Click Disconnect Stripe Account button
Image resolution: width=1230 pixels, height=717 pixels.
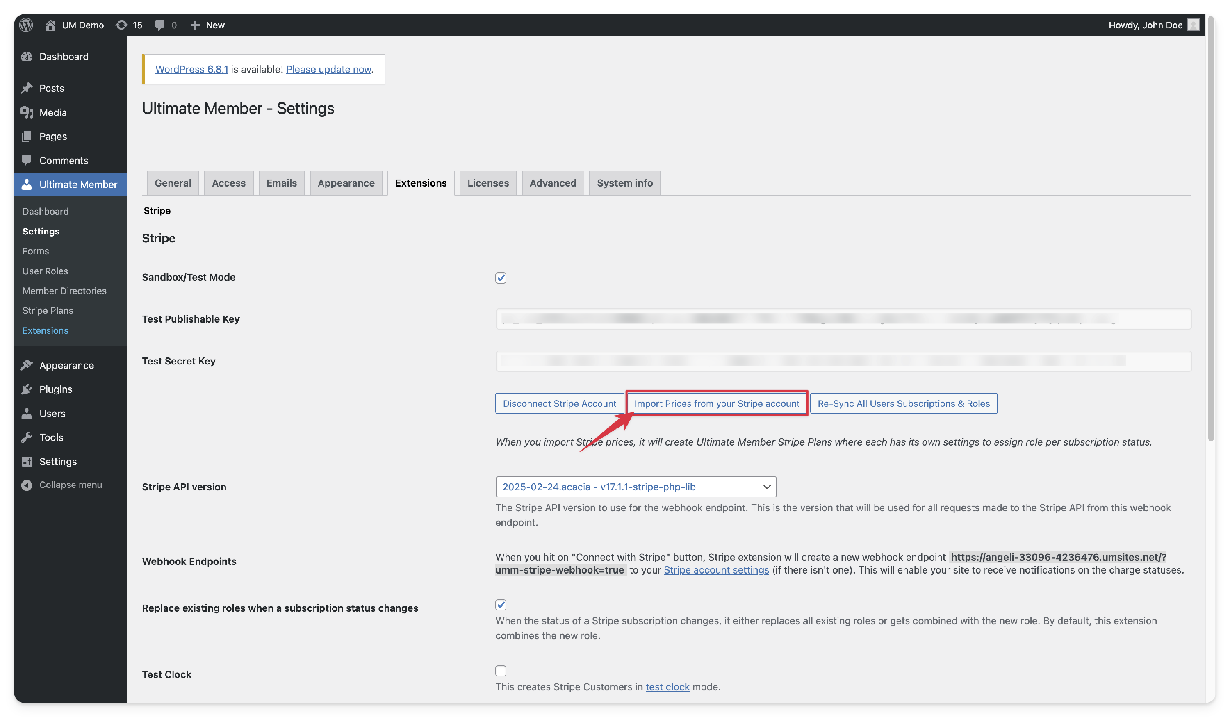coord(559,403)
